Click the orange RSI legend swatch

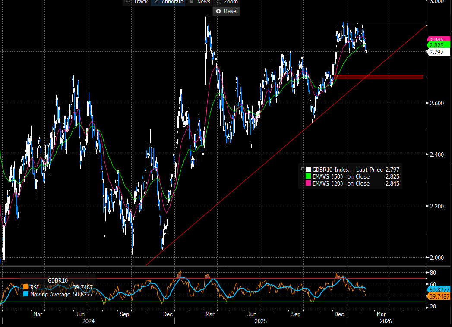coord(26,287)
